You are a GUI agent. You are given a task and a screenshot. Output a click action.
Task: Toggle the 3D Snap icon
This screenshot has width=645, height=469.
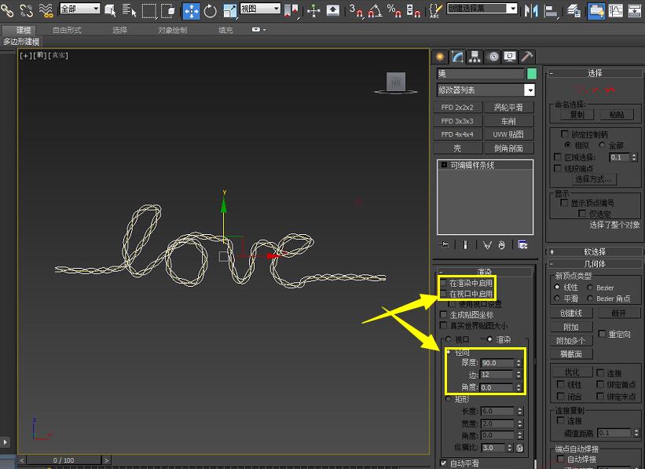(x=355, y=11)
